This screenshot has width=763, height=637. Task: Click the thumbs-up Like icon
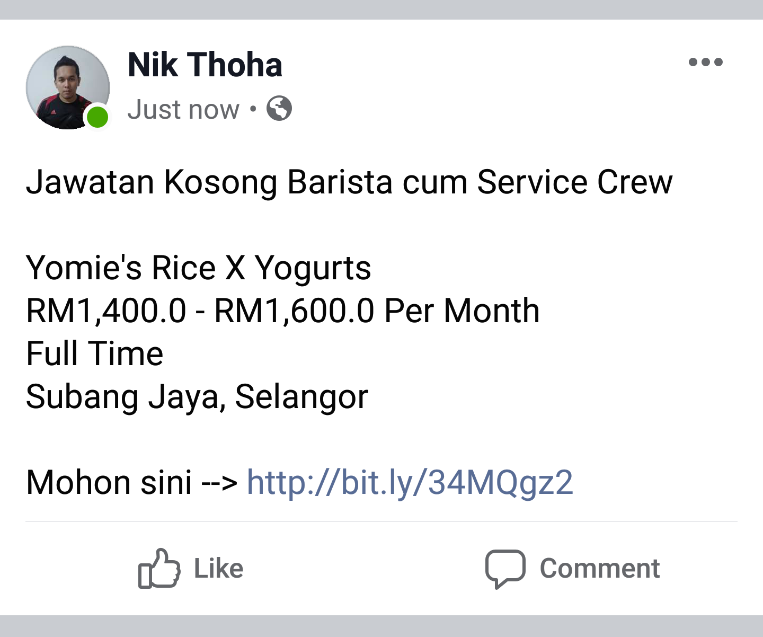(x=159, y=569)
